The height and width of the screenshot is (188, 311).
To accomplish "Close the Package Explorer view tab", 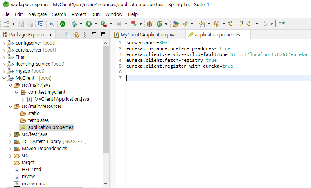I will click(50, 35).
